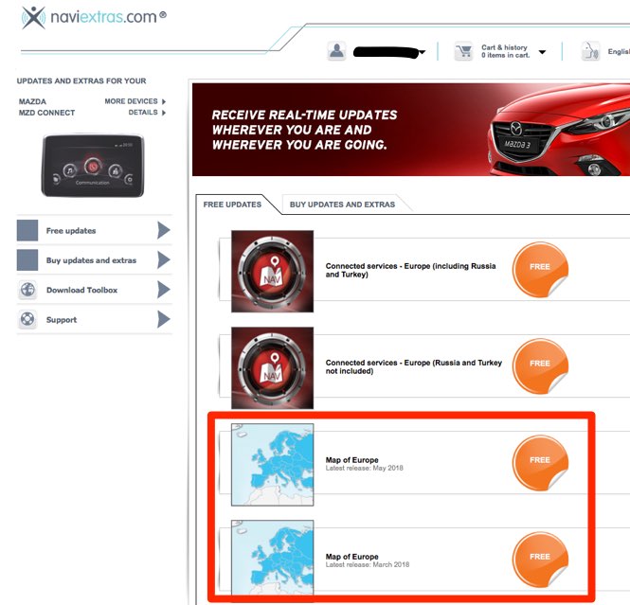Expand the Cart & history dropdown arrow
The height and width of the screenshot is (605, 630).
click(x=542, y=52)
